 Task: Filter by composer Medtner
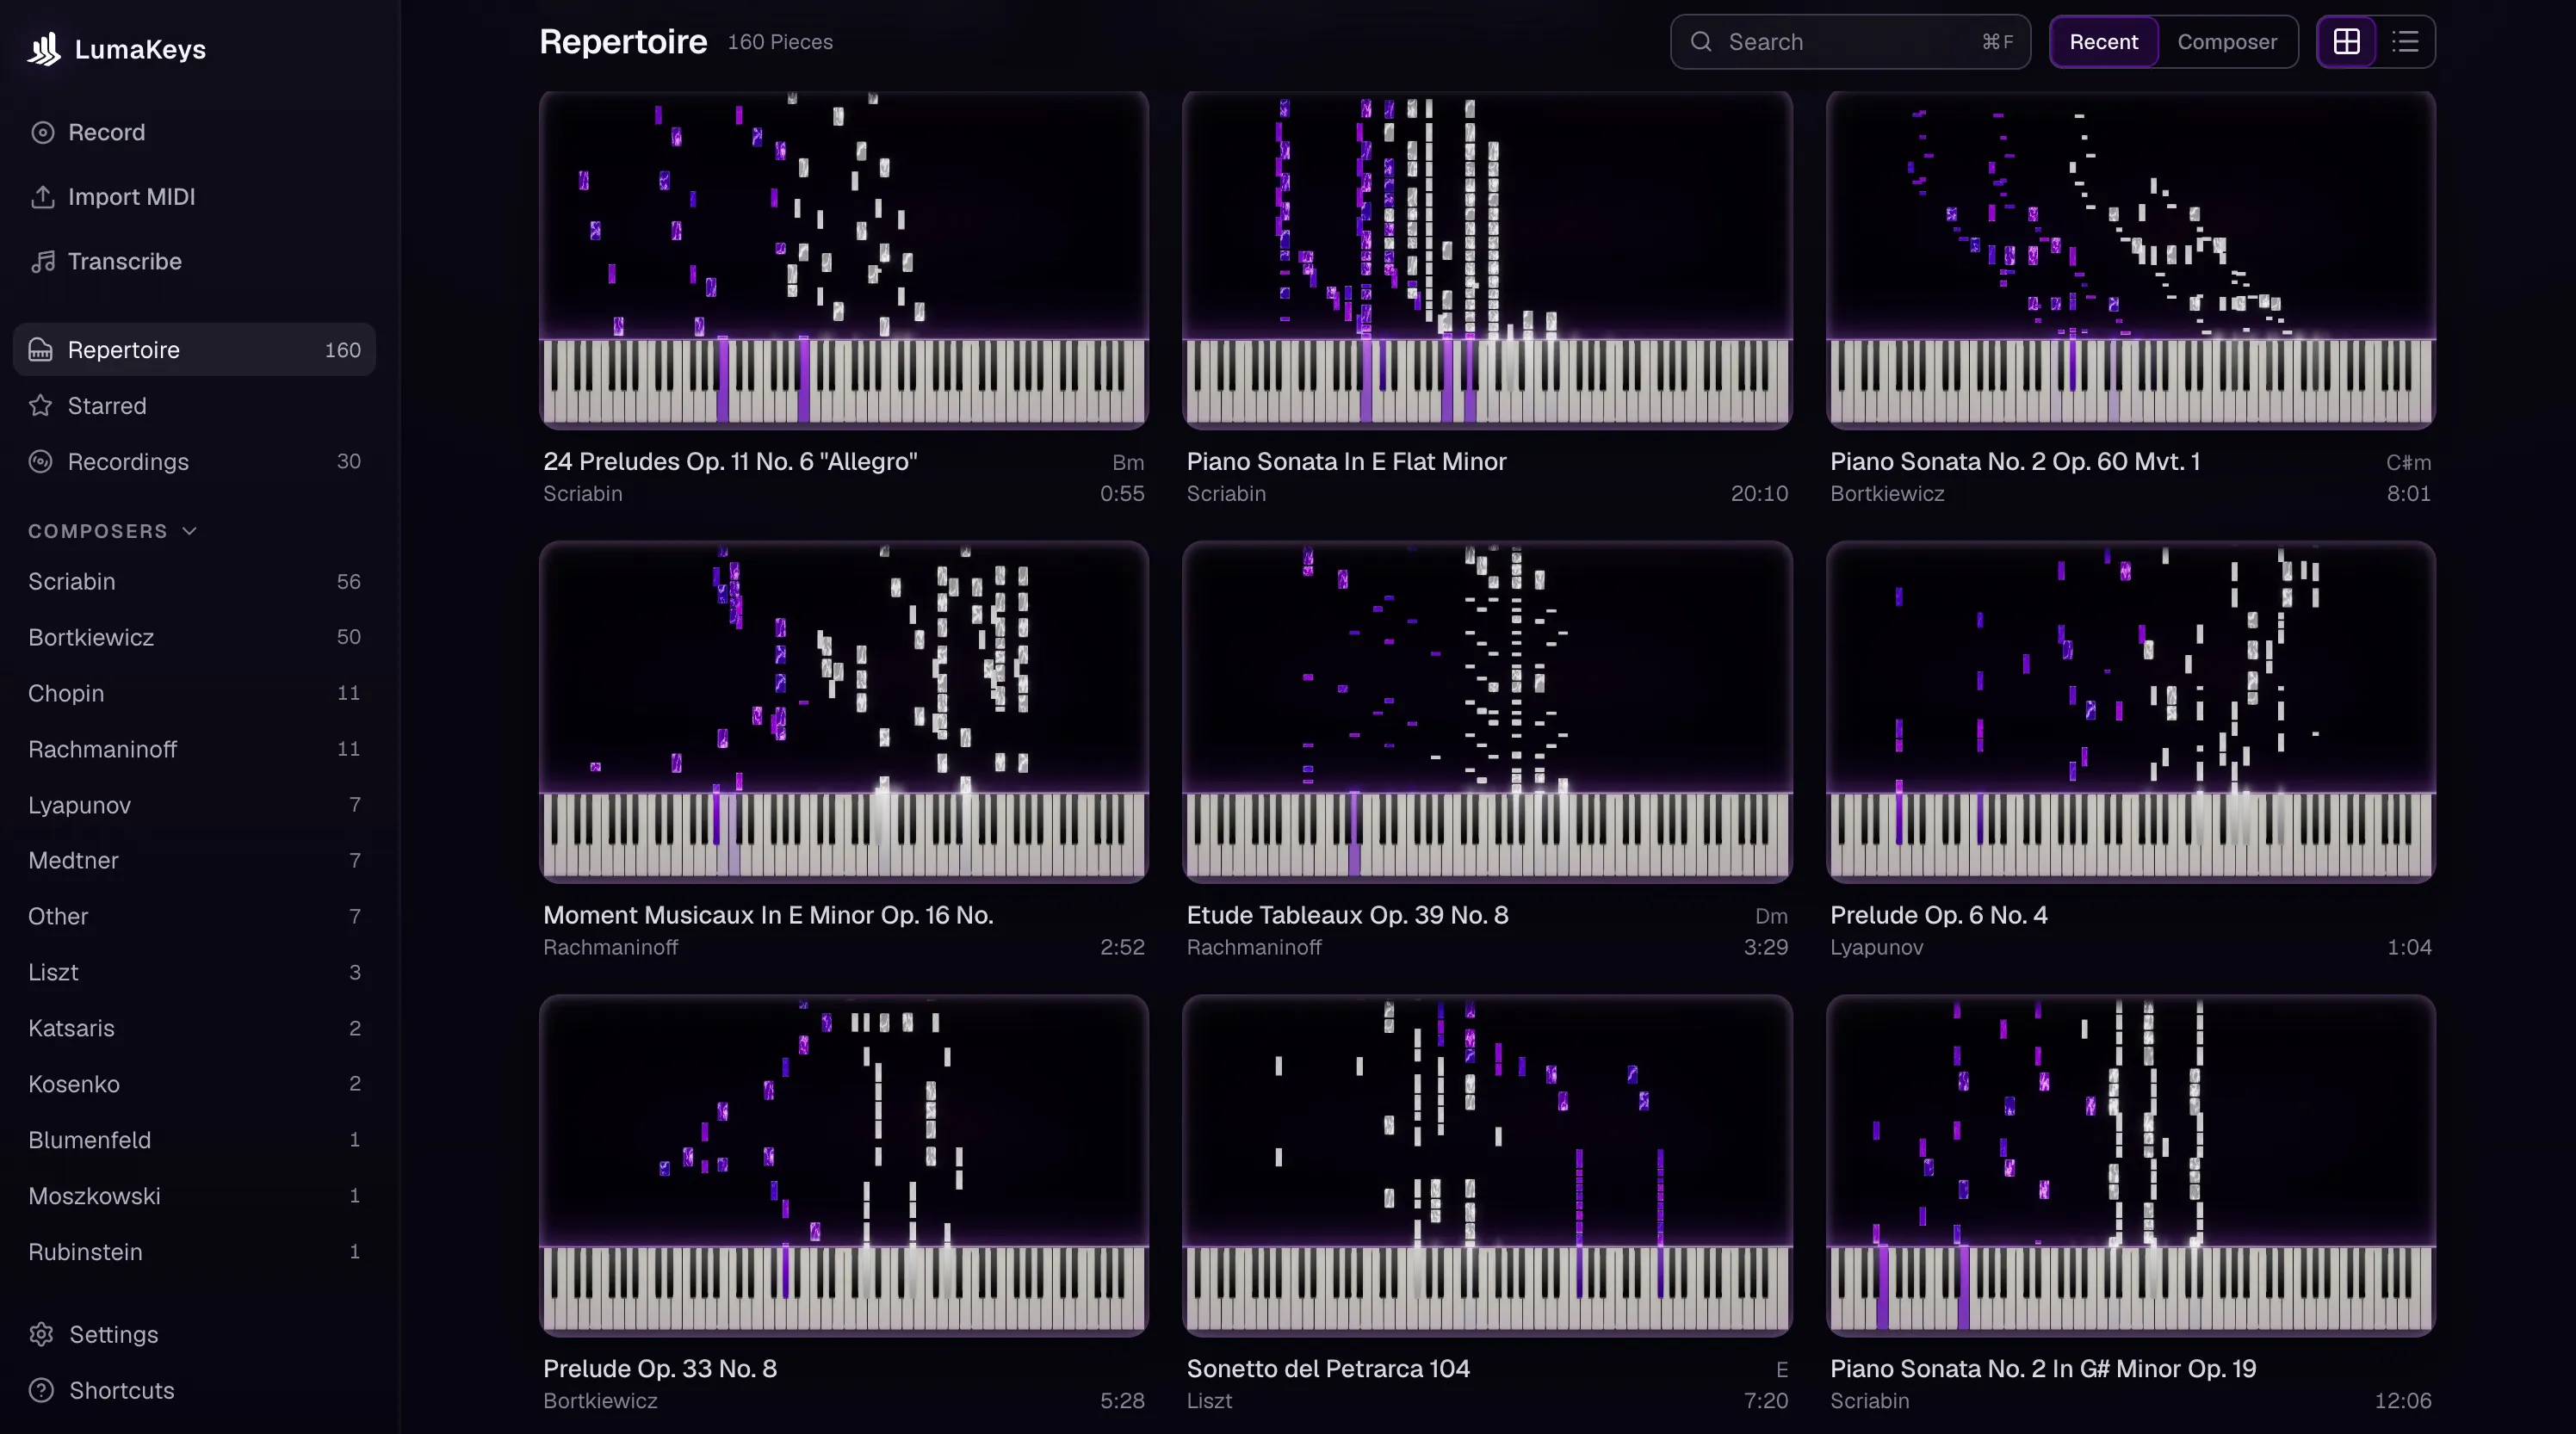click(194, 861)
